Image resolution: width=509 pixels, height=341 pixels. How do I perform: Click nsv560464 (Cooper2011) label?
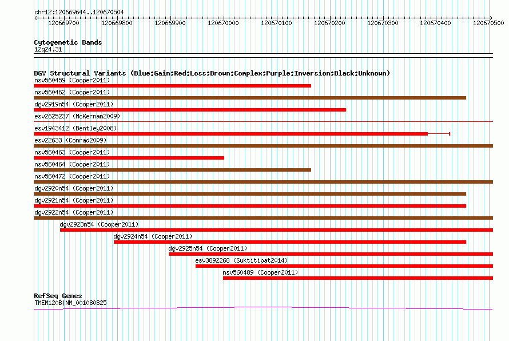click(x=72, y=164)
